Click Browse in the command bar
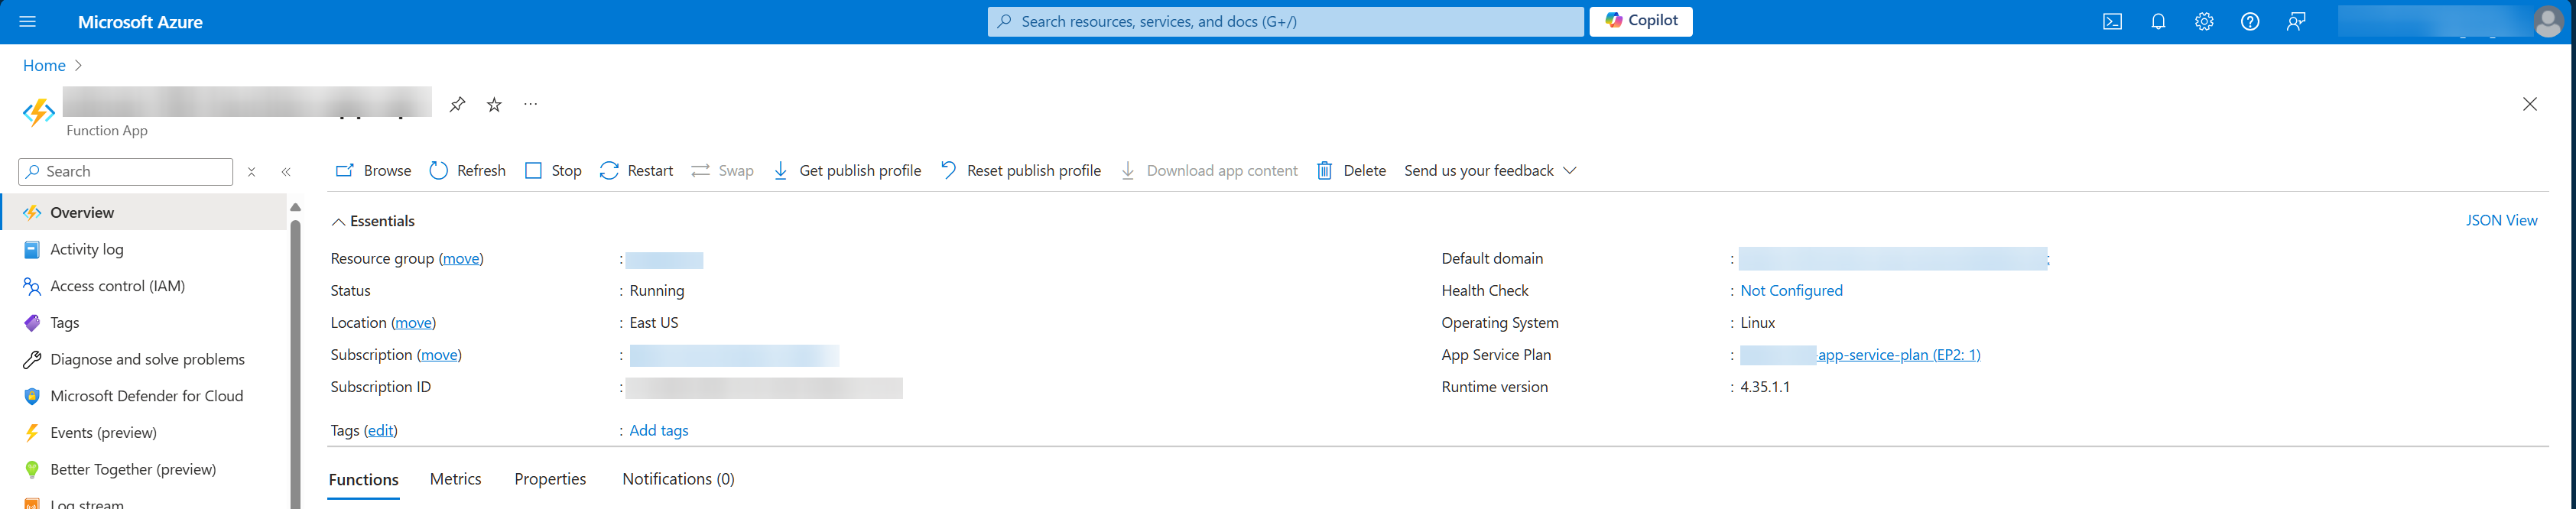This screenshot has width=2576, height=509. coord(373,171)
